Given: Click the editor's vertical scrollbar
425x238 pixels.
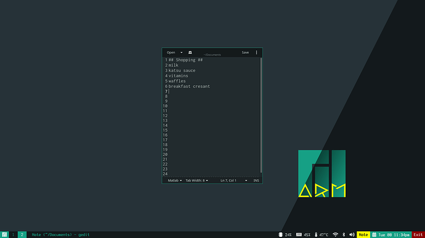Looking at the screenshot, I should pos(261,115).
